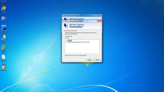Click the OK button
164x92 pixels.
coord(89,60)
